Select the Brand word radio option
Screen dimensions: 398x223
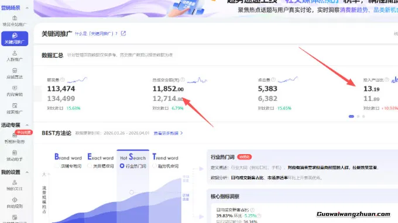click(x=57, y=166)
